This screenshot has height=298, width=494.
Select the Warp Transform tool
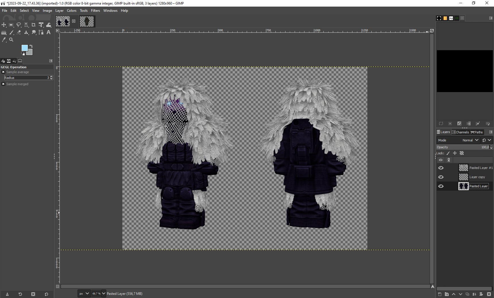pyautogui.click(x=49, y=25)
